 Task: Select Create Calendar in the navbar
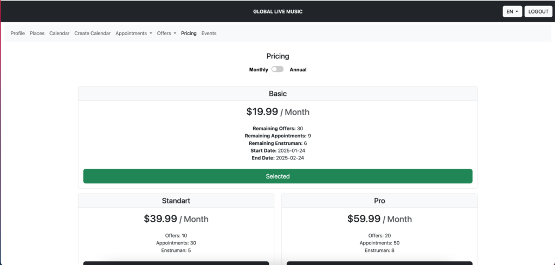[x=92, y=34]
